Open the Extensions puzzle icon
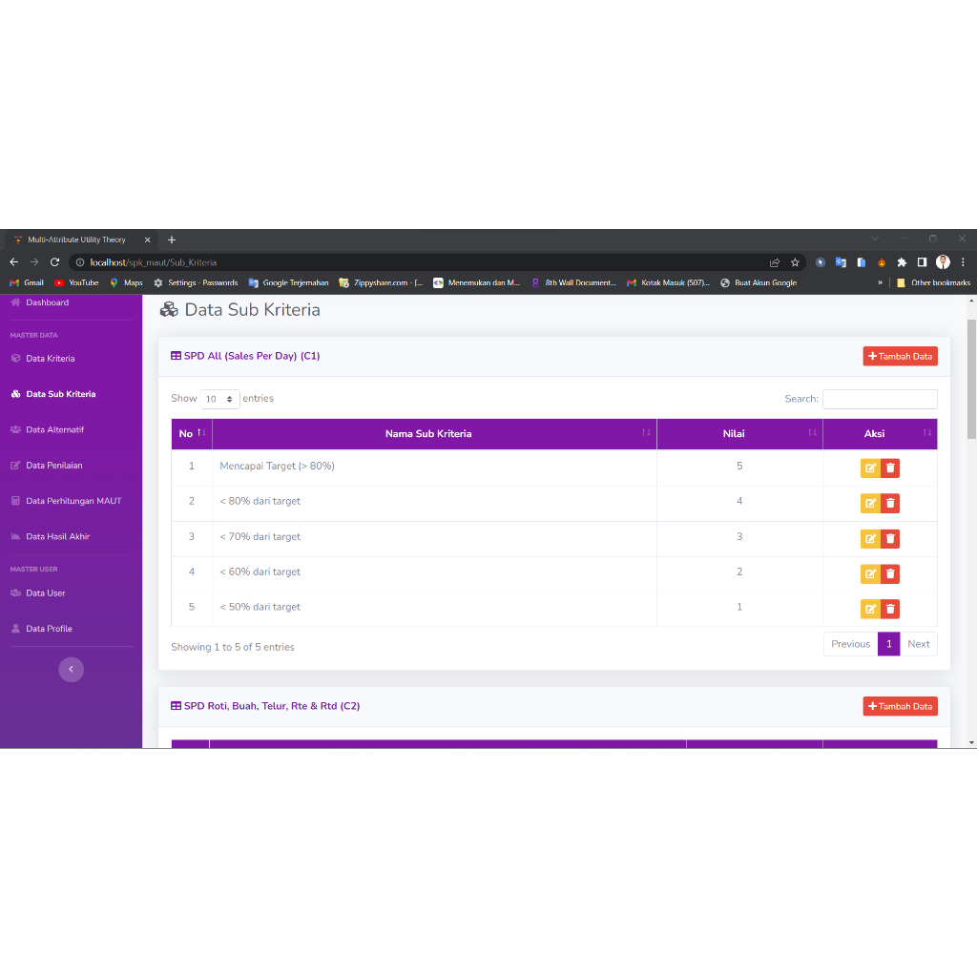The image size is (977, 977). (x=901, y=262)
